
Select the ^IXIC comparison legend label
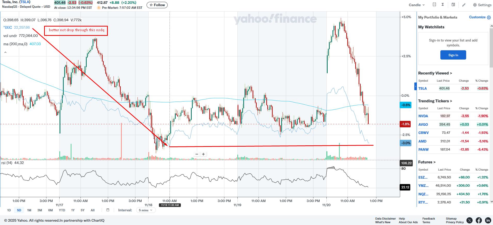(8, 28)
